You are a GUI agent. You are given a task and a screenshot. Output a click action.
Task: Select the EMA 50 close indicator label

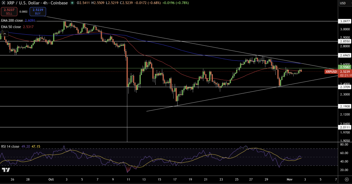11,27
